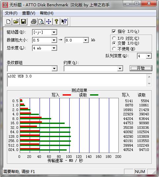Select the 不使用 radio button

point(114,49)
